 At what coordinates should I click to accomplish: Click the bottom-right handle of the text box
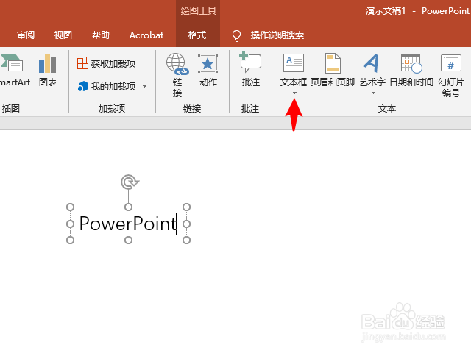(186, 240)
